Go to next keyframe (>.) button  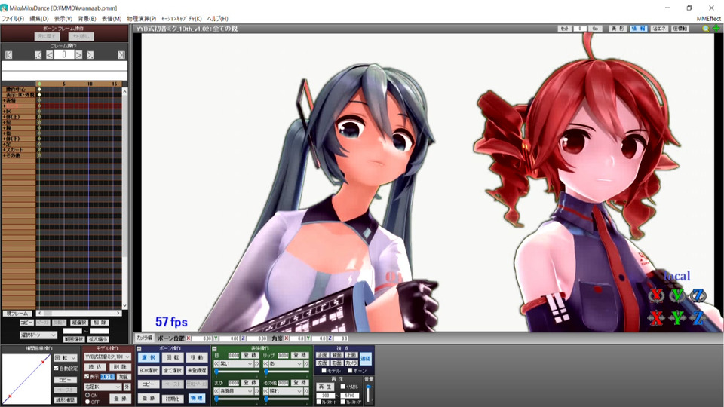(90, 55)
